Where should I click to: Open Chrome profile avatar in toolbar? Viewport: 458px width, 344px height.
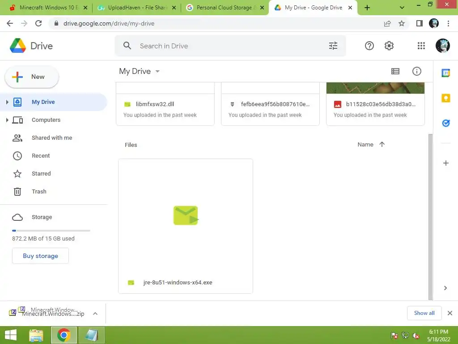[x=434, y=23]
